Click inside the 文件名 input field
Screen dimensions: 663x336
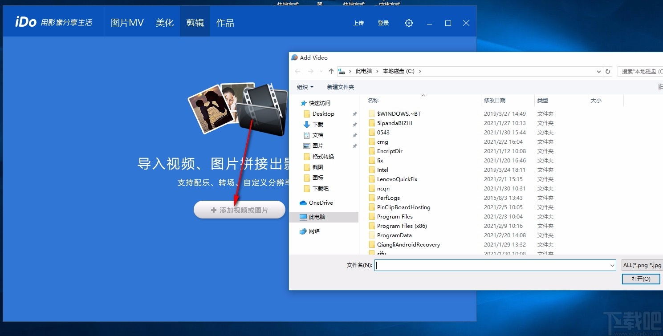coord(492,265)
